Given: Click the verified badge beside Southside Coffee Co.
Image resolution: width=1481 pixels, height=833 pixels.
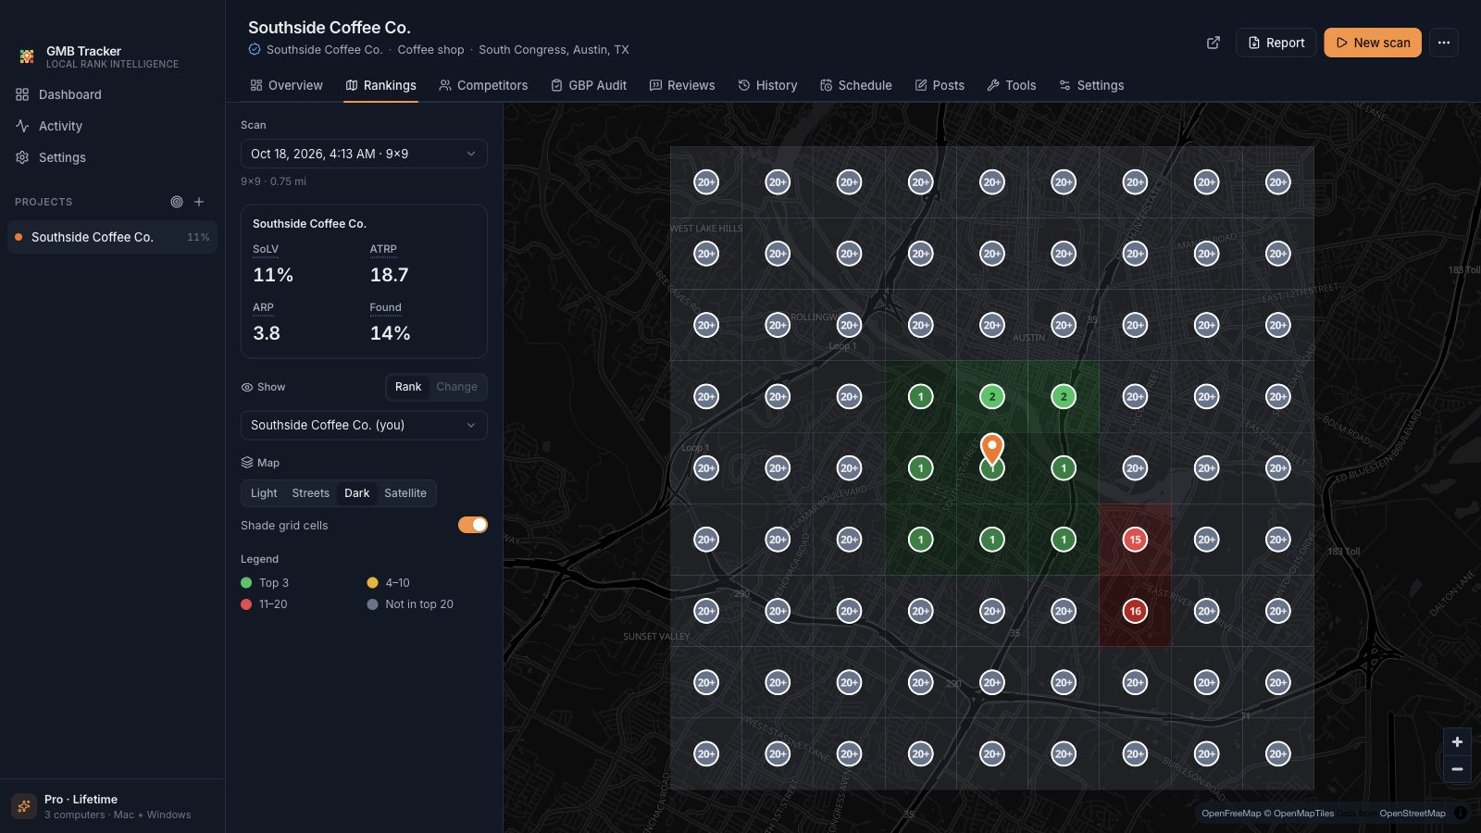Looking at the screenshot, I should [x=255, y=50].
